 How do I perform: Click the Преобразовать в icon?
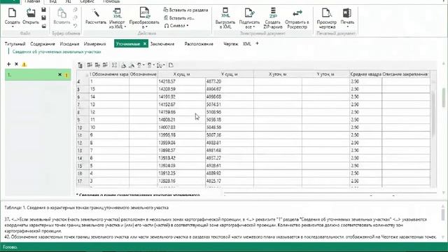(x=144, y=13)
